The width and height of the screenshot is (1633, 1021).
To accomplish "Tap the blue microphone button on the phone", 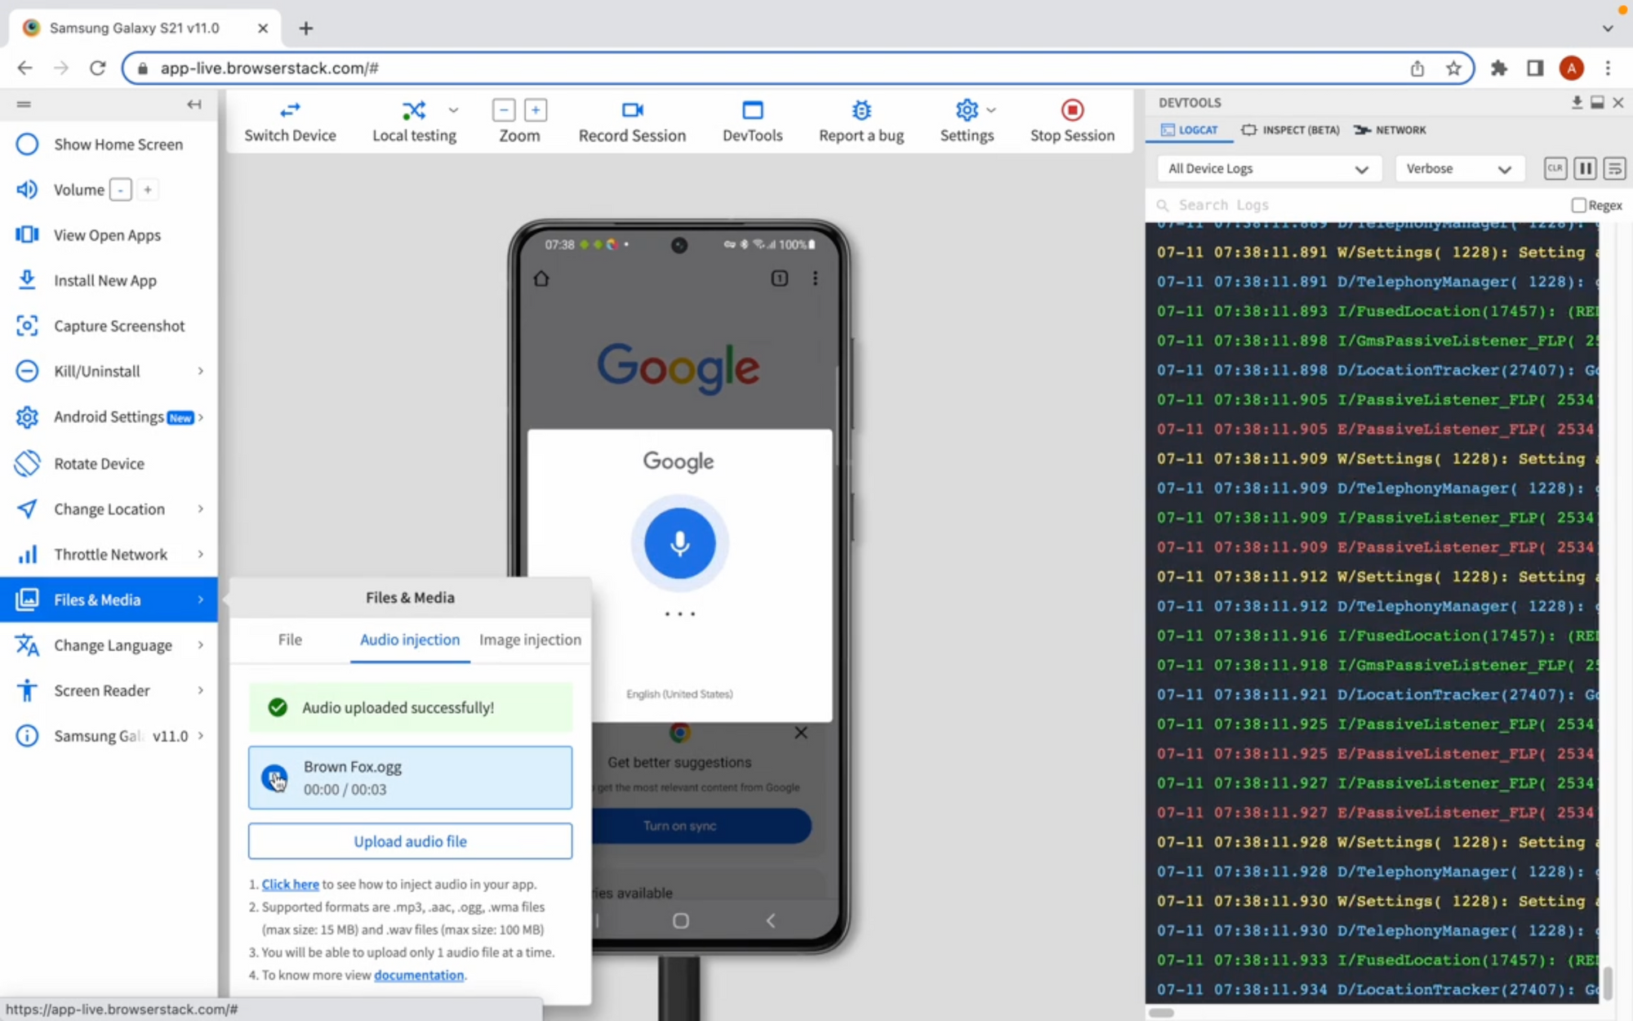I will click(679, 543).
